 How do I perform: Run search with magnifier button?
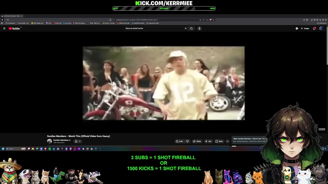tap(191, 28)
